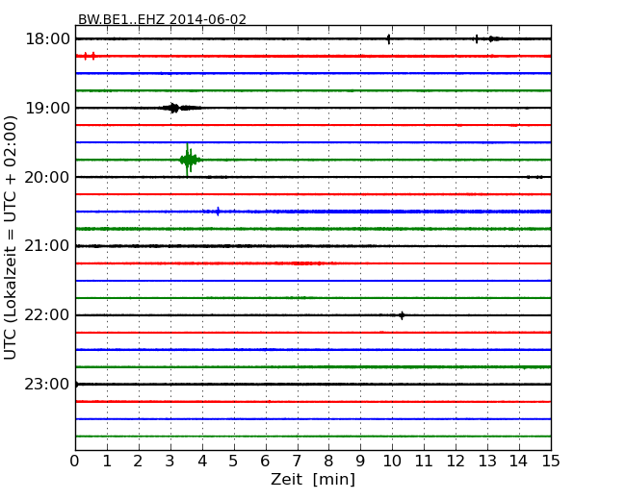
Task: Click the 8 minute tick label
Action: point(328,461)
